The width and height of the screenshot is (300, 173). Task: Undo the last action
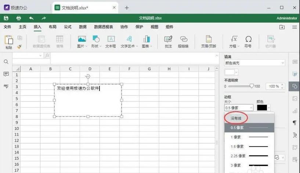pyautogui.click(x=31, y=18)
